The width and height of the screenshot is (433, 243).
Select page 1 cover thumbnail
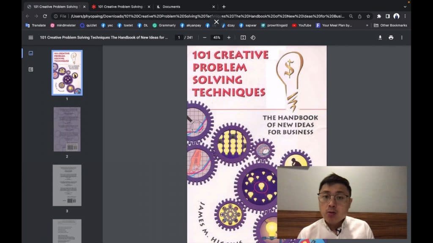(67, 73)
